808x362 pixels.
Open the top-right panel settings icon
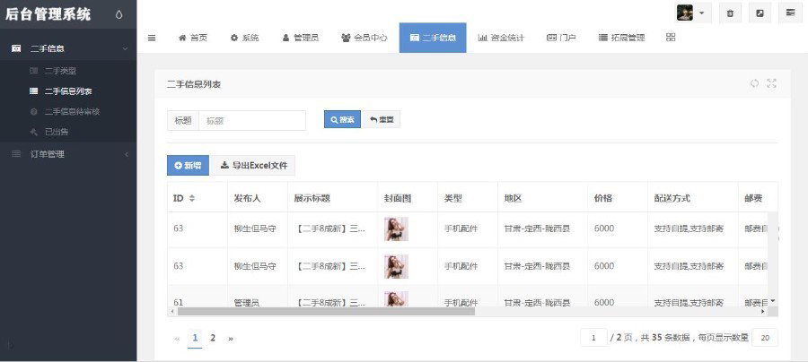(790, 13)
